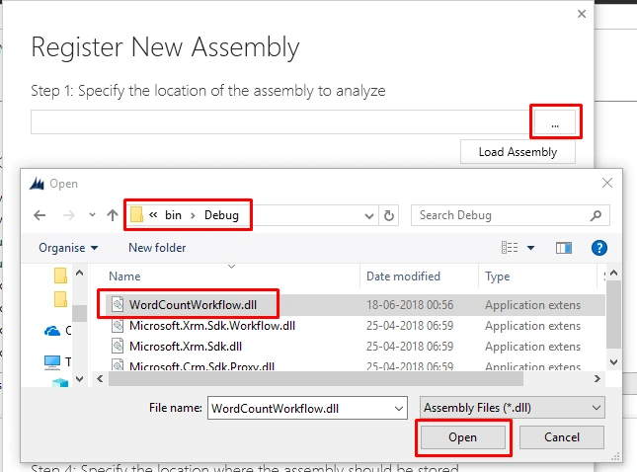Screen dimensions: 637x472
Task: Sort by Date modified column header
Action: (x=403, y=276)
